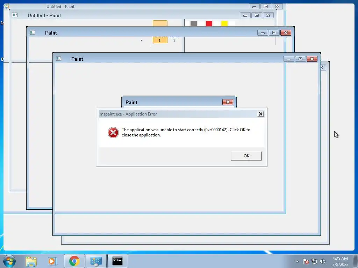Open system menu icon of the front Paint window
358x268 pixels.
[x=58, y=59]
